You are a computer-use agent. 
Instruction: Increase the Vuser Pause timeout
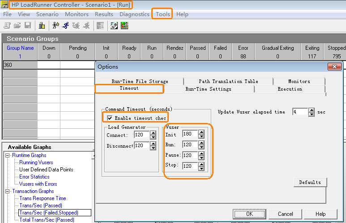pyautogui.click(x=201, y=153)
